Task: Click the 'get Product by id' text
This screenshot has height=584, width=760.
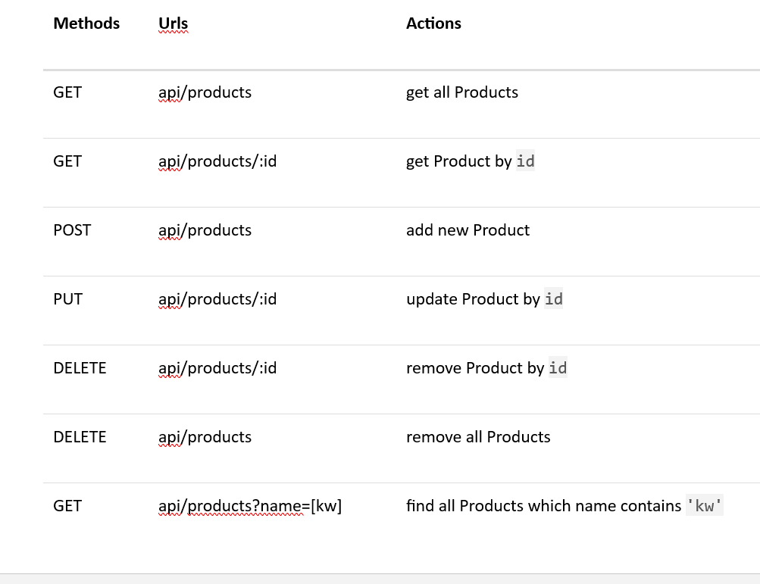Action: (x=470, y=161)
